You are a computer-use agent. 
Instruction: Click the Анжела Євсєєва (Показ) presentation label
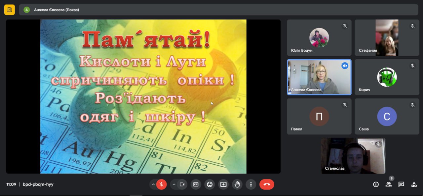(56, 10)
